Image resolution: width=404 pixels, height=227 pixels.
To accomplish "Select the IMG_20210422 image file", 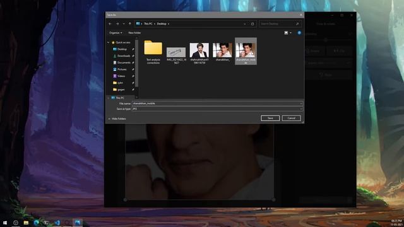I will click(x=176, y=55).
